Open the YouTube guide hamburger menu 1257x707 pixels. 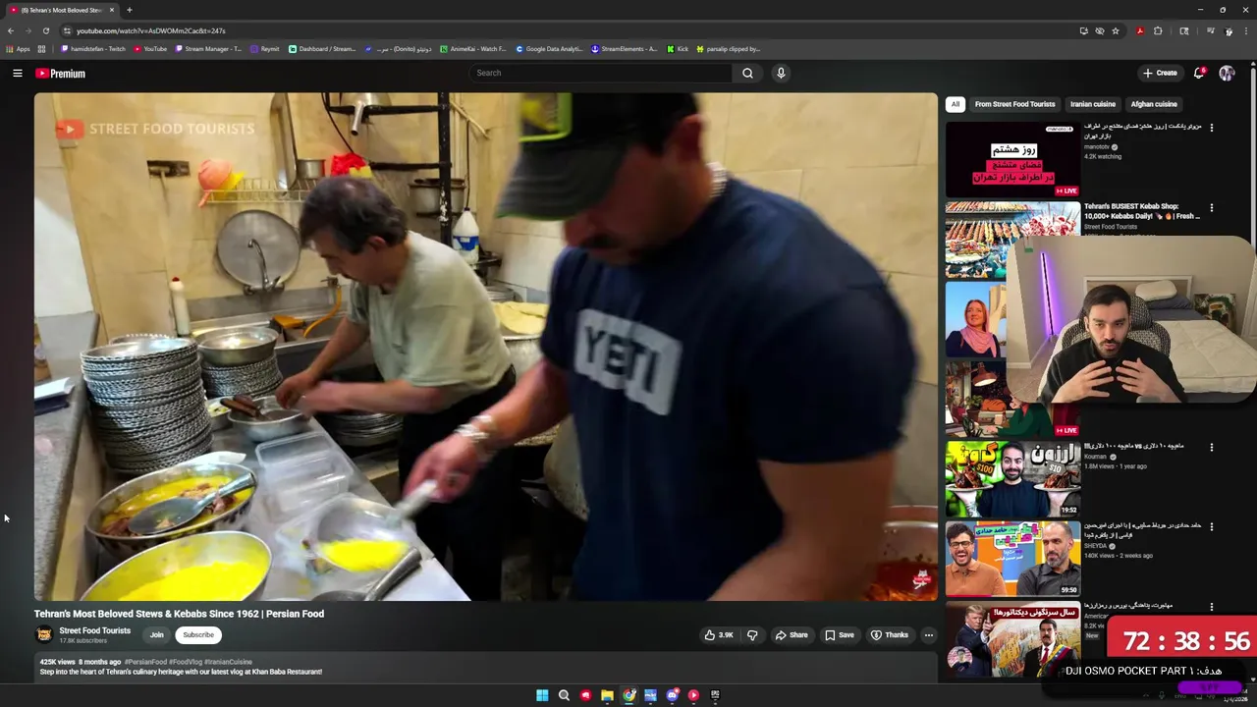pyautogui.click(x=17, y=73)
